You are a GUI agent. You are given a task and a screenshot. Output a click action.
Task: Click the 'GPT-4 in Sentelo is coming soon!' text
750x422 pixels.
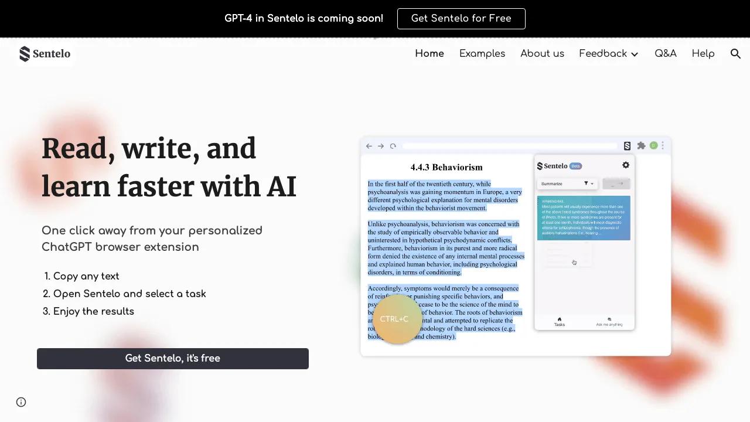pyautogui.click(x=304, y=19)
